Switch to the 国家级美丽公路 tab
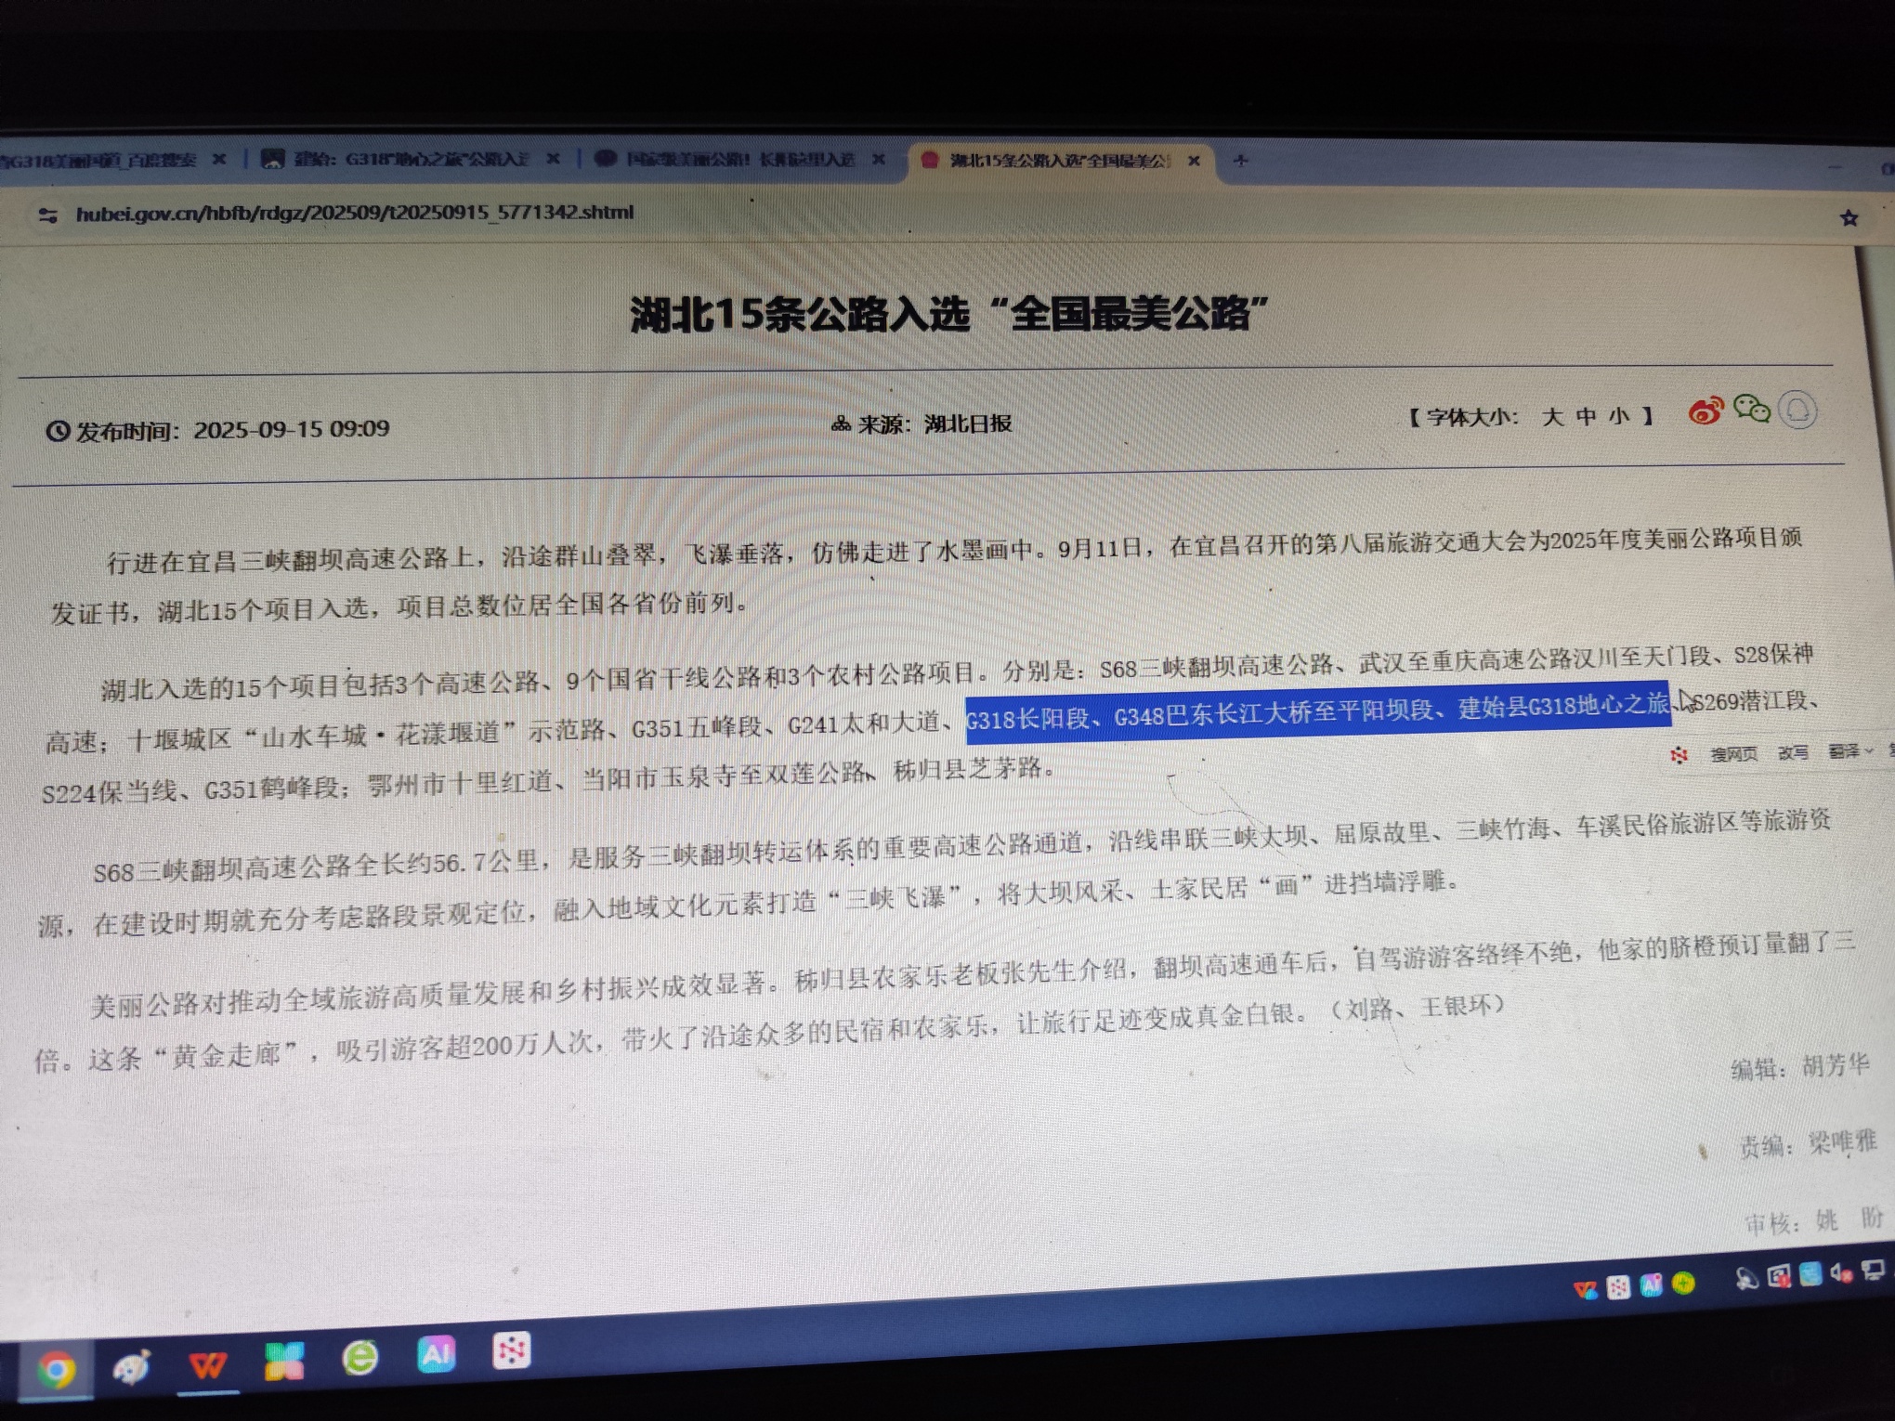The height and width of the screenshot is (1421, 1895). pos(738,160)
